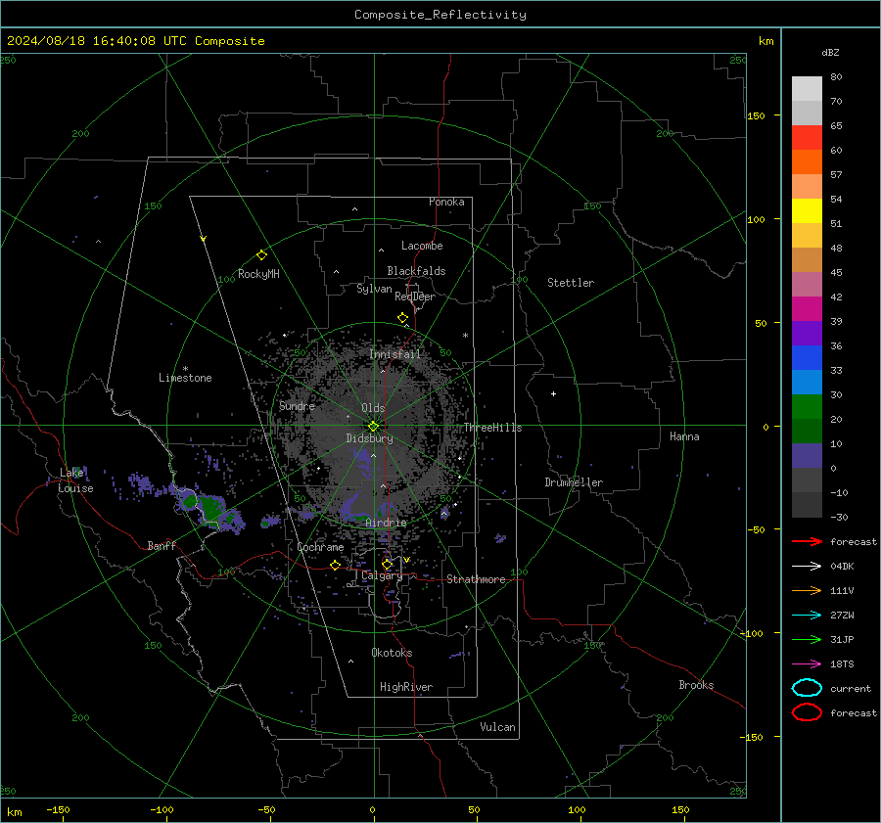The width and height of the screenshot is (881, 823).
Task: Select the Okotoks label
Action: (x=392, y=653)
